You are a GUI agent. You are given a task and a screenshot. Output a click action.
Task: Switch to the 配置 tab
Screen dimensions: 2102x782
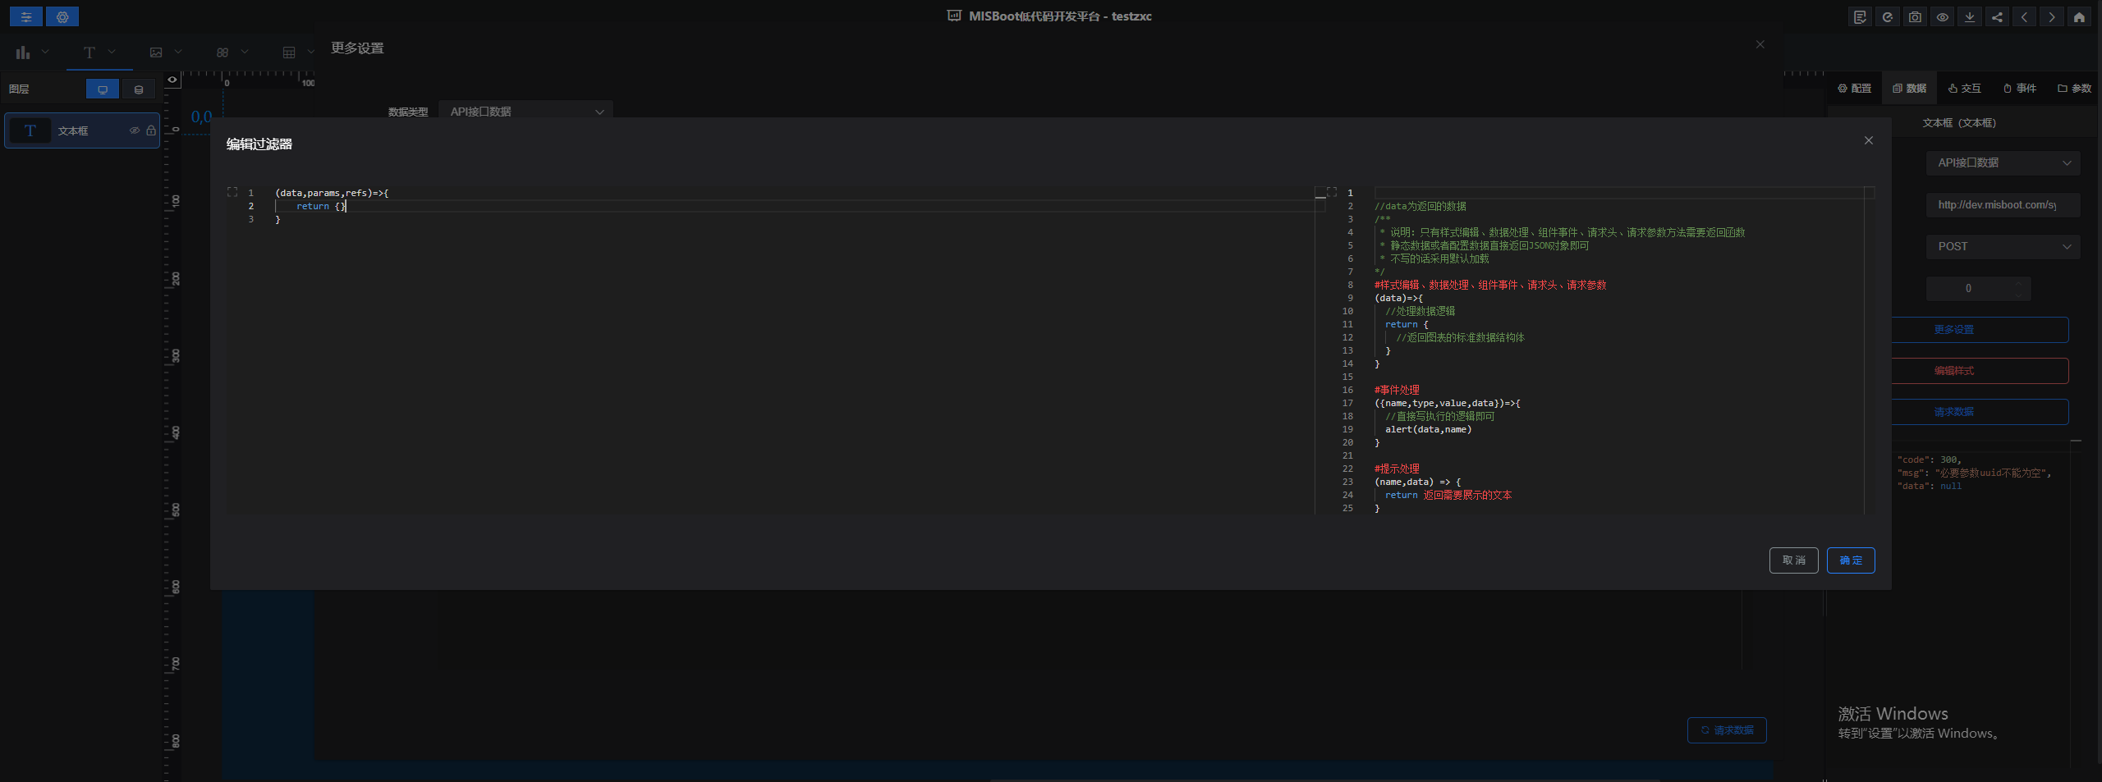[1855, 89]
